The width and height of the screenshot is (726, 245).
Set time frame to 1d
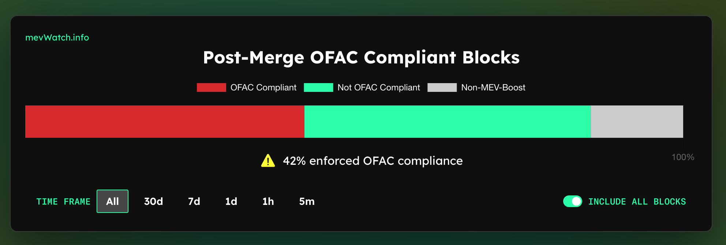pos(231,201)
